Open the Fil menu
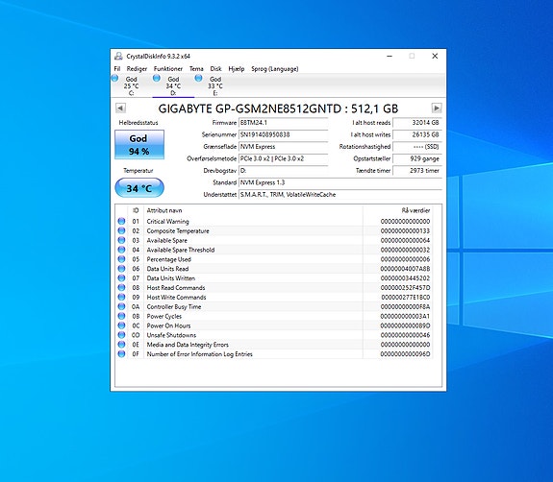 pos(117,69)
